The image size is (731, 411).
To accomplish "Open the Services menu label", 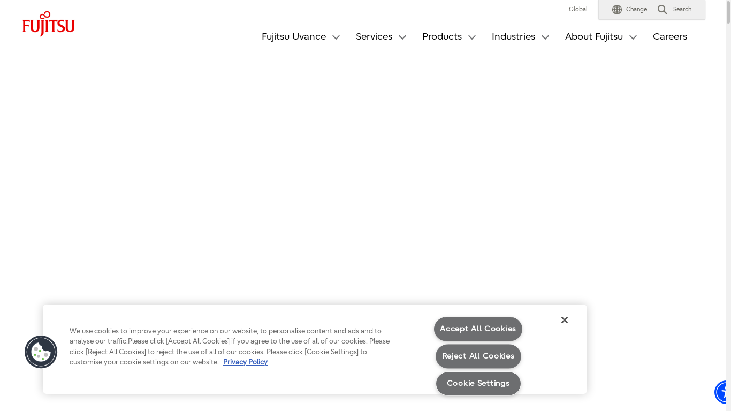I will pyautogui.click(x=374, y=36).
